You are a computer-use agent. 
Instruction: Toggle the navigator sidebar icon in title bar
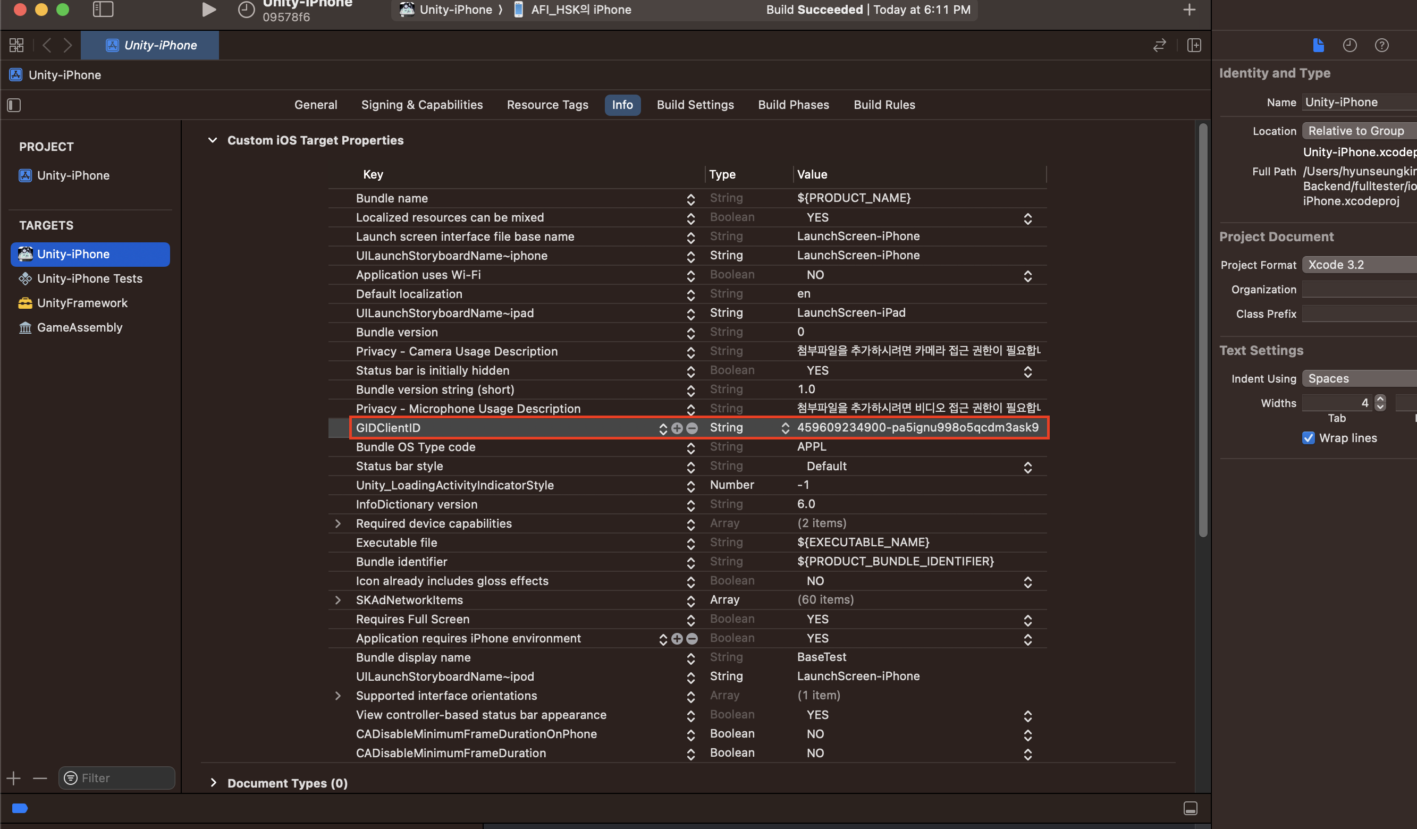coord(103,10)
